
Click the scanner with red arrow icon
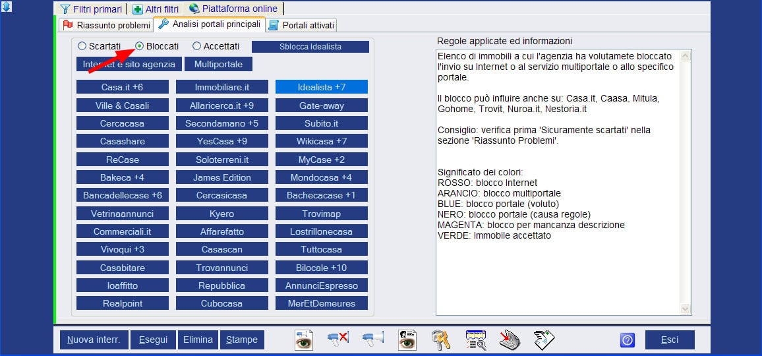click(x=510, y=340)
